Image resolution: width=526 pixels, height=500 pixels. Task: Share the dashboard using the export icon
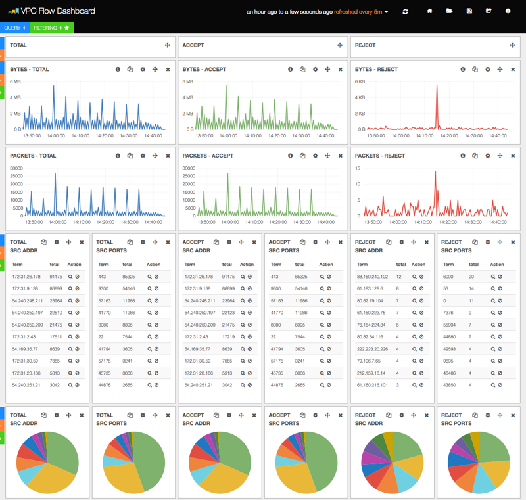[490, 11]
